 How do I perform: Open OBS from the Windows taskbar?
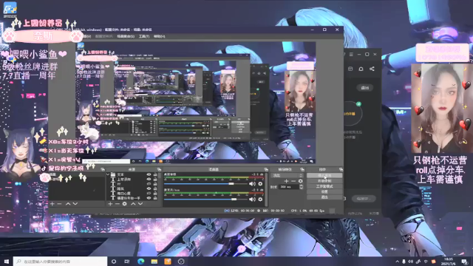click(181, 262)
